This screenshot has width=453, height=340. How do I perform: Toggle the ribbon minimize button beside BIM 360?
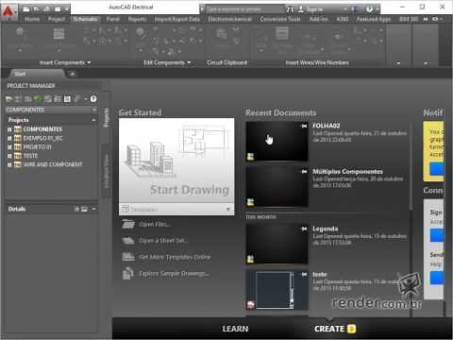coord(436,19)
